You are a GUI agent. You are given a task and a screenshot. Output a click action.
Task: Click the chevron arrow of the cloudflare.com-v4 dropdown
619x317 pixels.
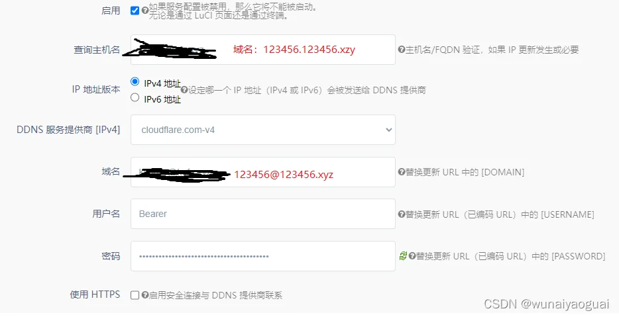click(388, 130)
